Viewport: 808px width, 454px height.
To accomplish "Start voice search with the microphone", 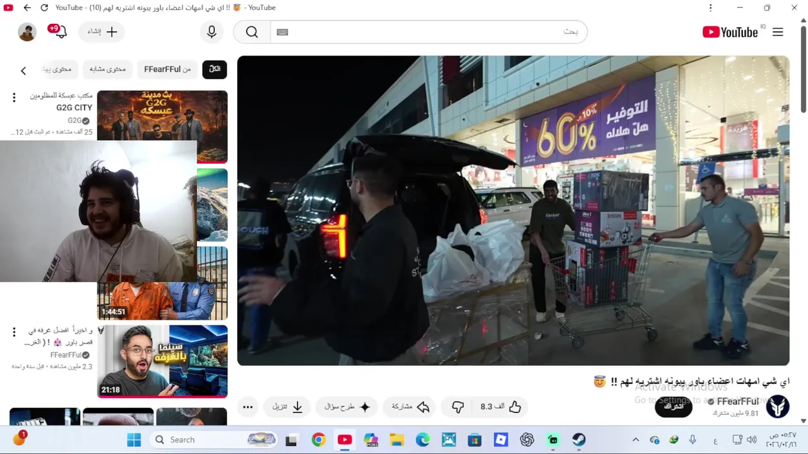I will pyautogui.click(x=211, y=32).
